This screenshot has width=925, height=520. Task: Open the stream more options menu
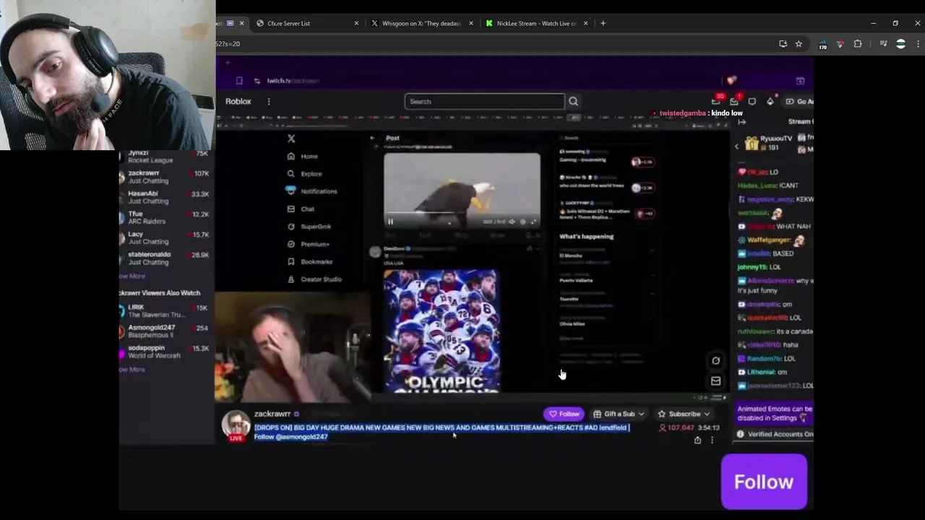(x=712, y=440)
